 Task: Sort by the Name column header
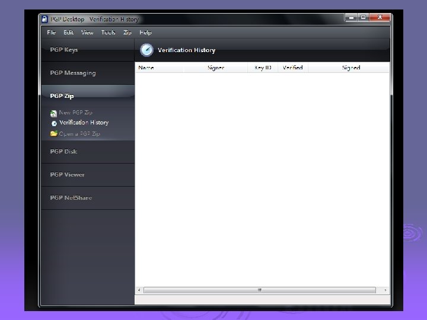pyautogui.click(x=160, y=68)
